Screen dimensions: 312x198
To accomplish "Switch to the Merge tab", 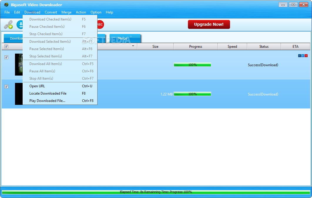I will [x=125, y=38].
